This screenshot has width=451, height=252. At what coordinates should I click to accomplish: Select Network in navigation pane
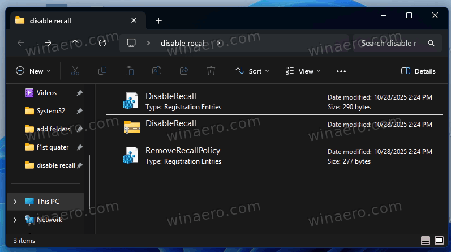tap(49, 220)
